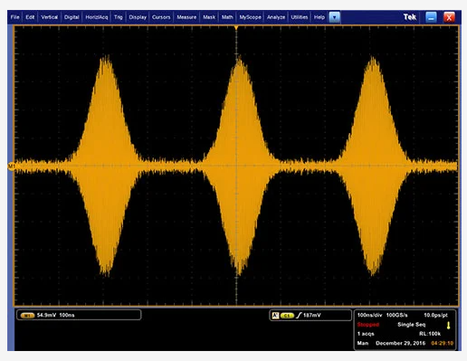This screenshot has height=361, width=467.
Task: Open the Math menu
Action: 227,17
